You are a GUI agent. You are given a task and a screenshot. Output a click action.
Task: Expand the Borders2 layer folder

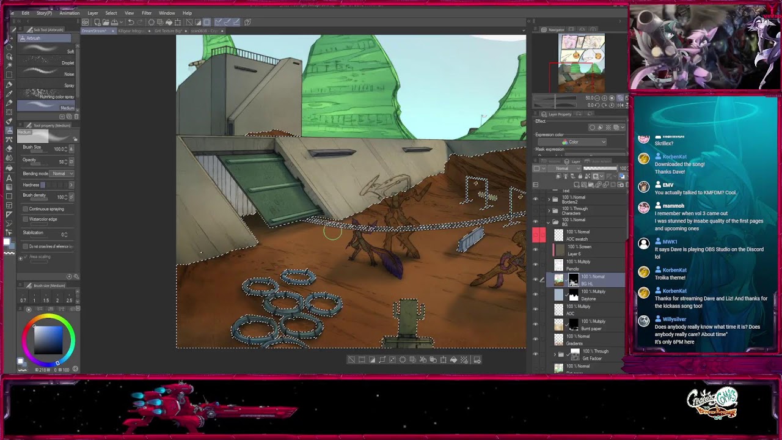[548, 199]
